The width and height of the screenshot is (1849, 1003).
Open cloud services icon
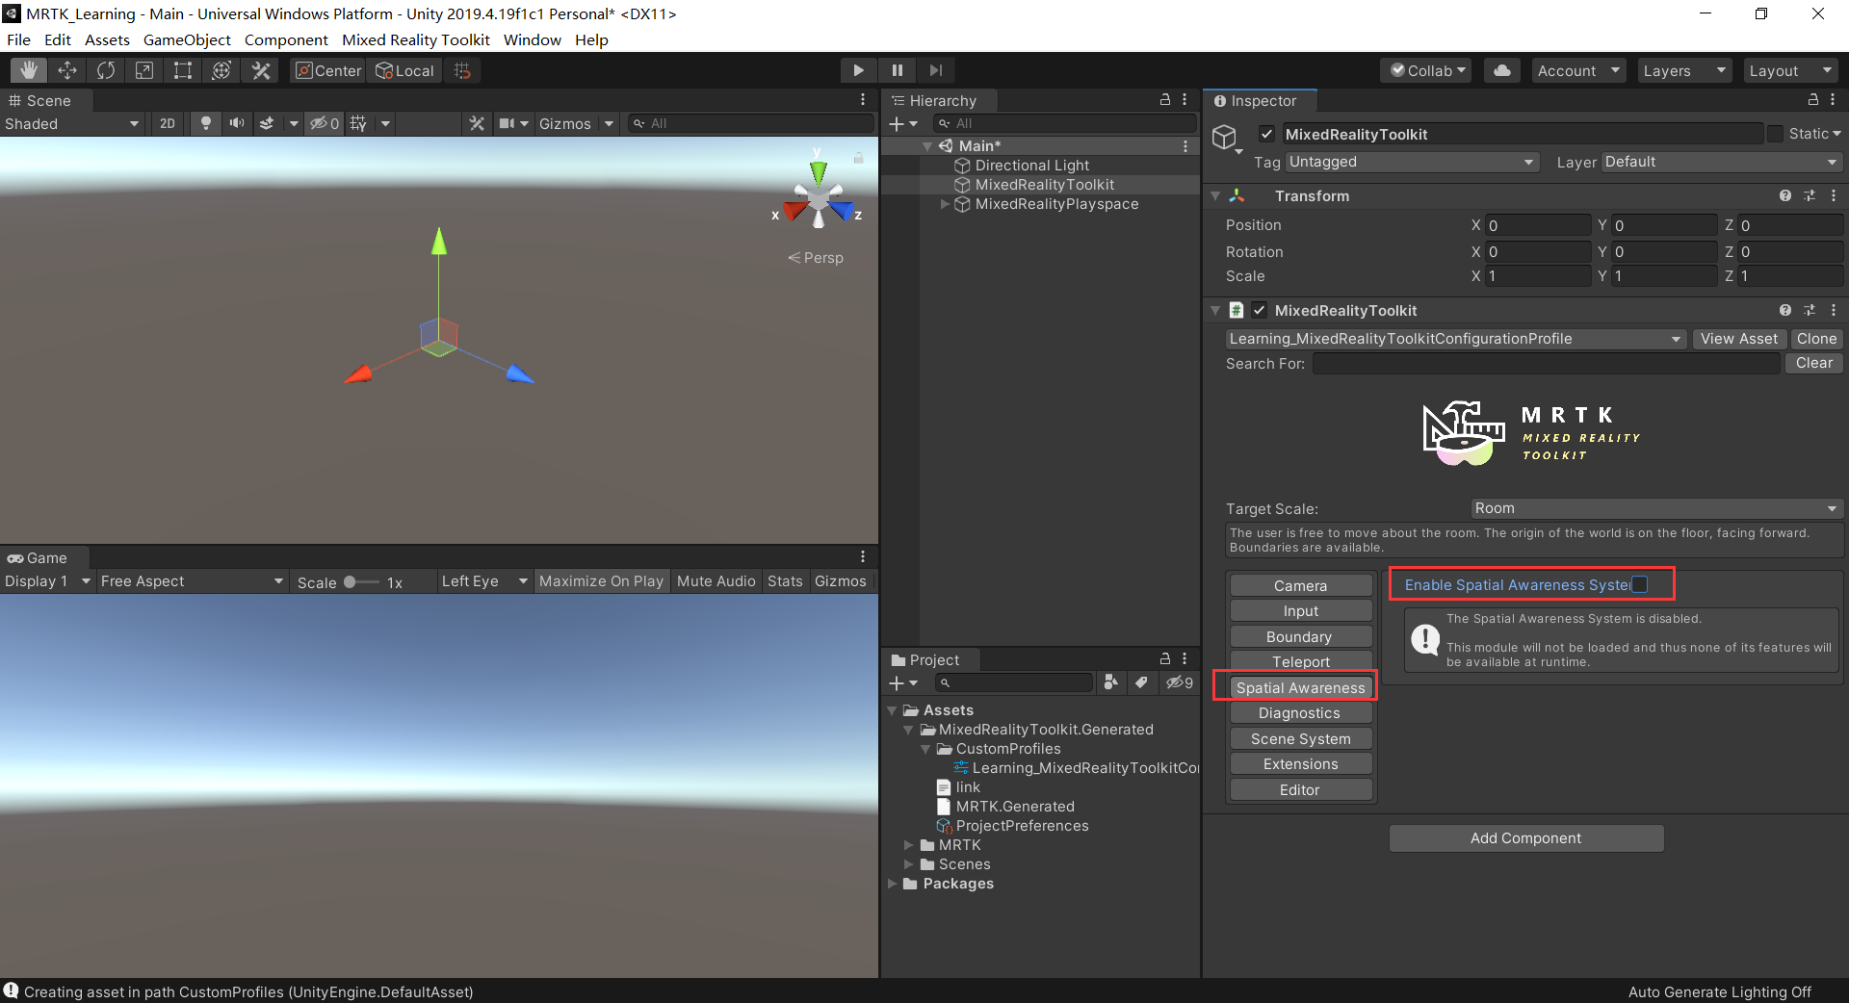click(1501, 70)
